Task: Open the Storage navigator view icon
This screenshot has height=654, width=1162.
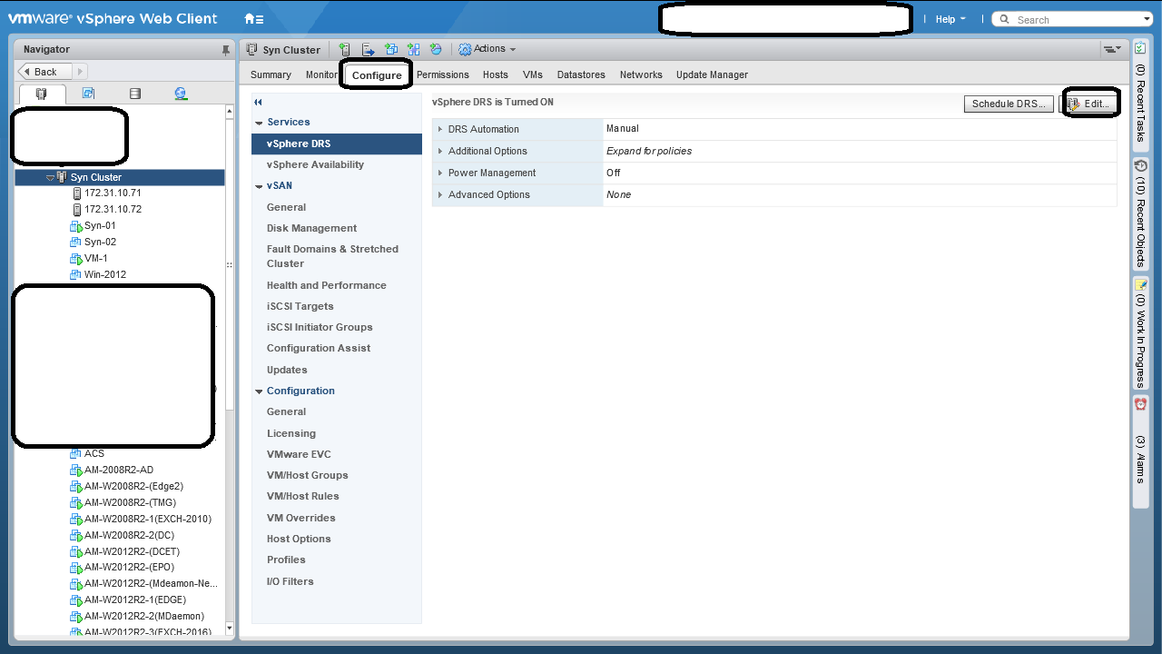Action: [135, 94]
